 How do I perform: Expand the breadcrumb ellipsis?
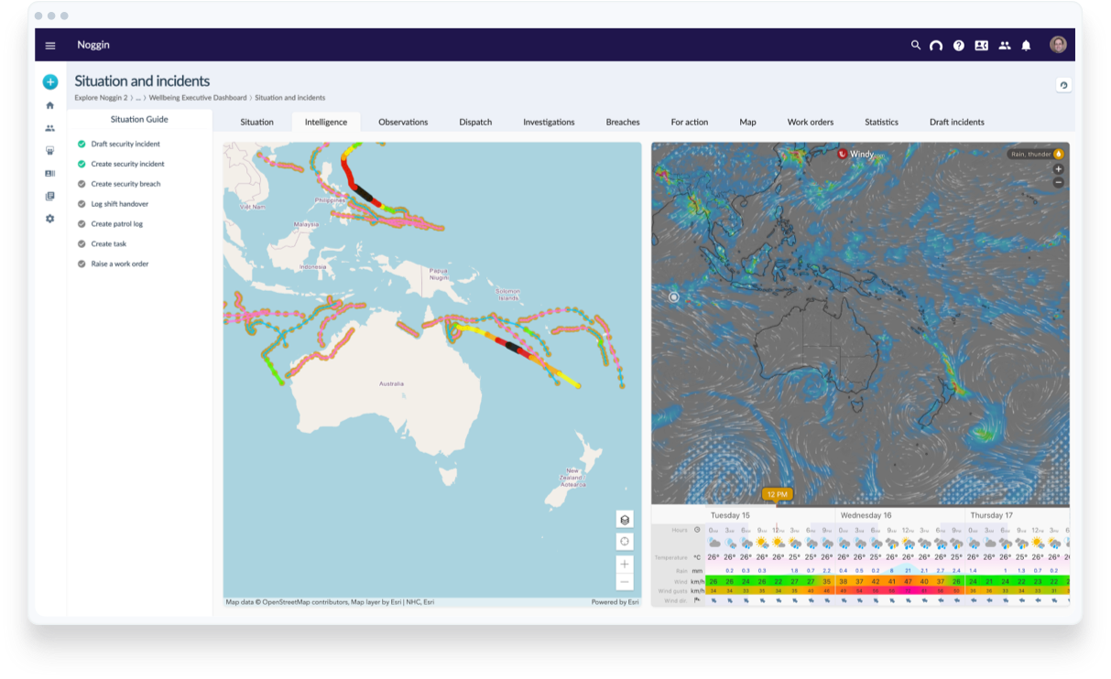coord(138,97)
